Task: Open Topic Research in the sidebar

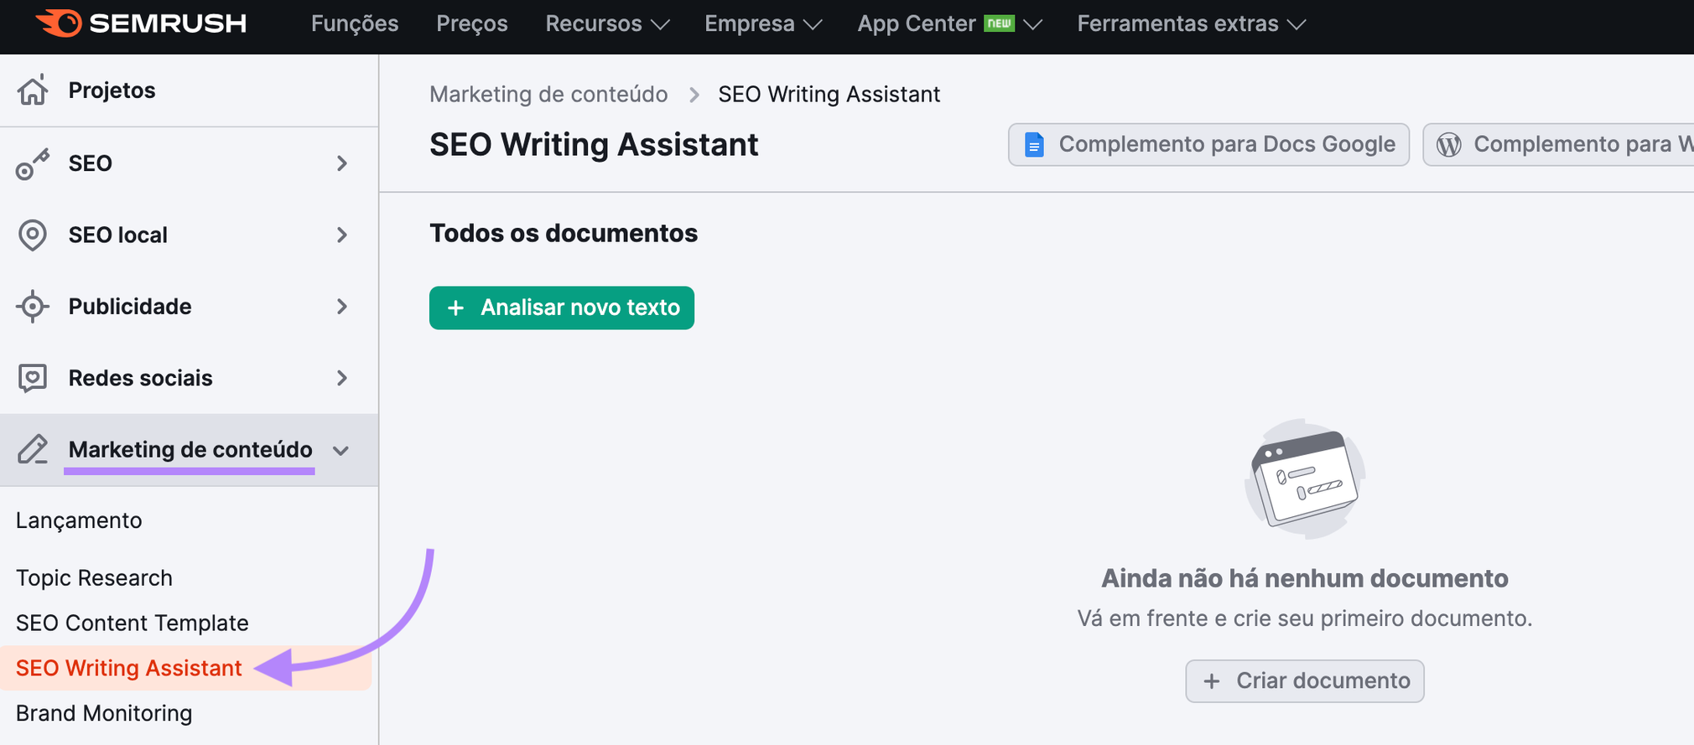Action: tap(94, 578)
